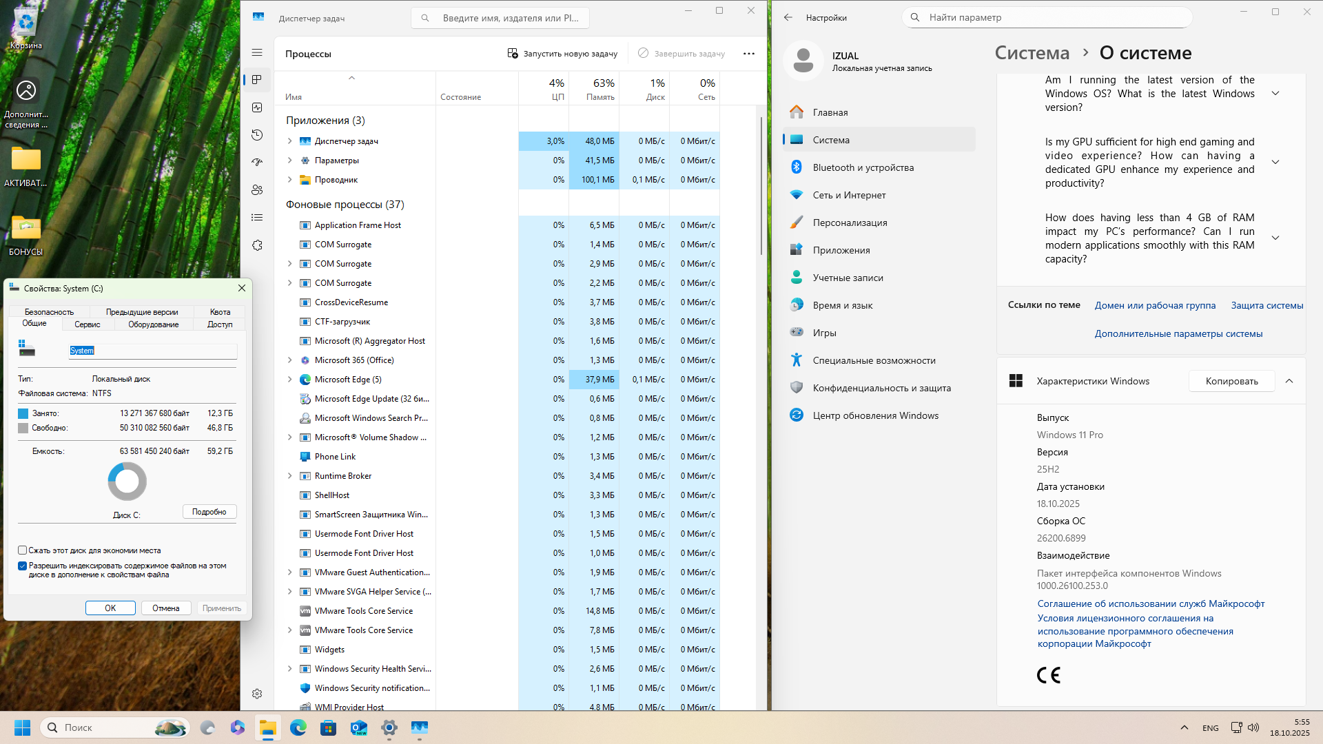Collapse Характеристики Windows section
The image size is (1323, 744).
1289,381
